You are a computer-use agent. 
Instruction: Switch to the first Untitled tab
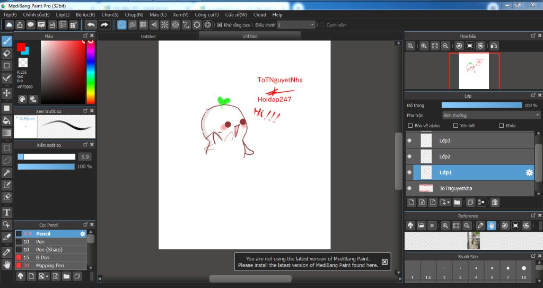pos(148,36)
